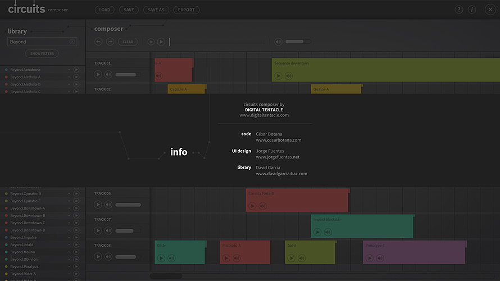Viewport: 500px width, 281px height.
Task: Preview Beyond.Downtown-C library sample
Action: [x=76, y=223]
